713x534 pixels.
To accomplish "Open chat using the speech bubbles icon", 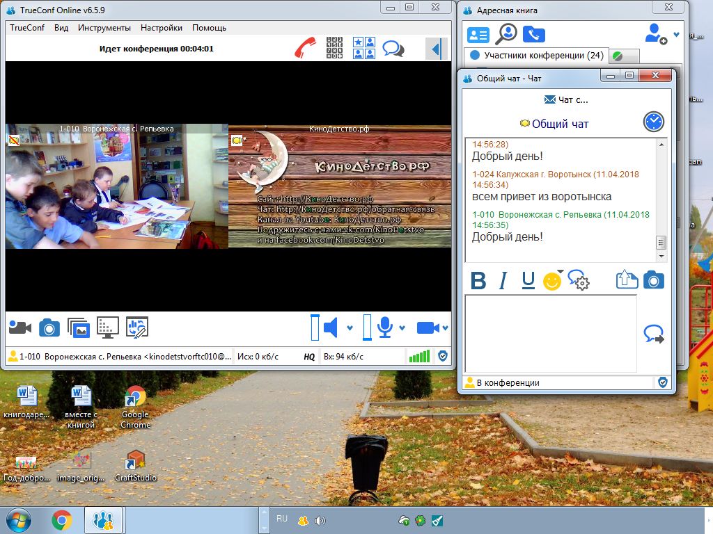I will click(x=393, y=48).
